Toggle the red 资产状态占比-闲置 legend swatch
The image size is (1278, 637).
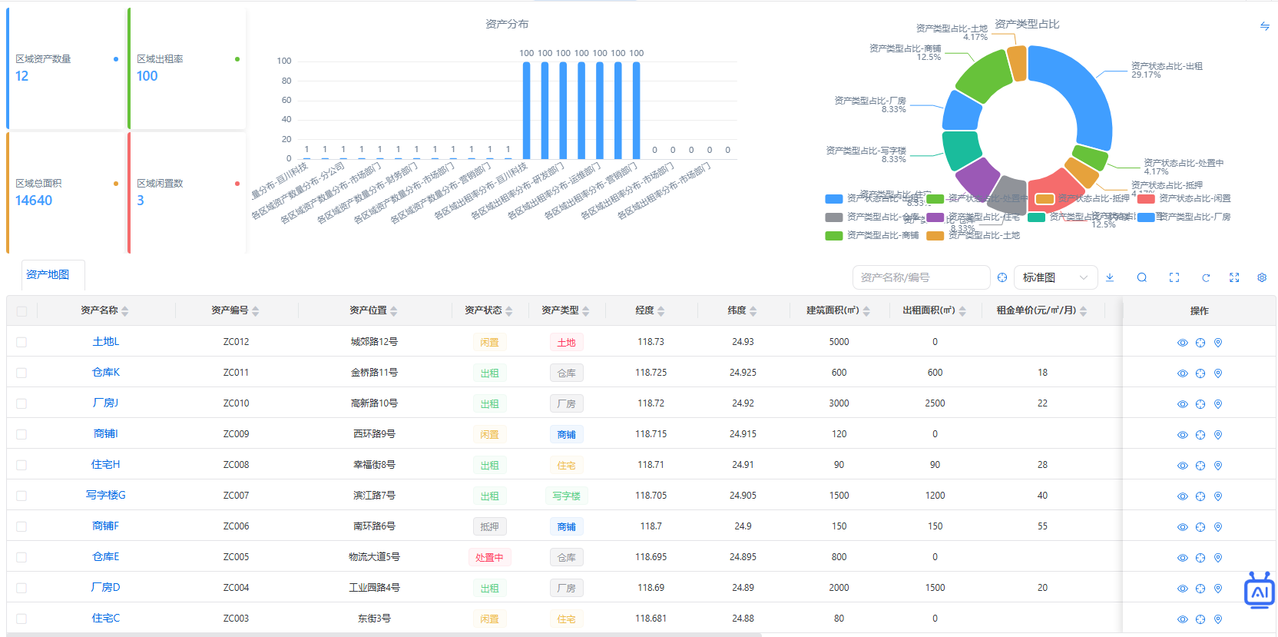click(x=1146, y=199)
